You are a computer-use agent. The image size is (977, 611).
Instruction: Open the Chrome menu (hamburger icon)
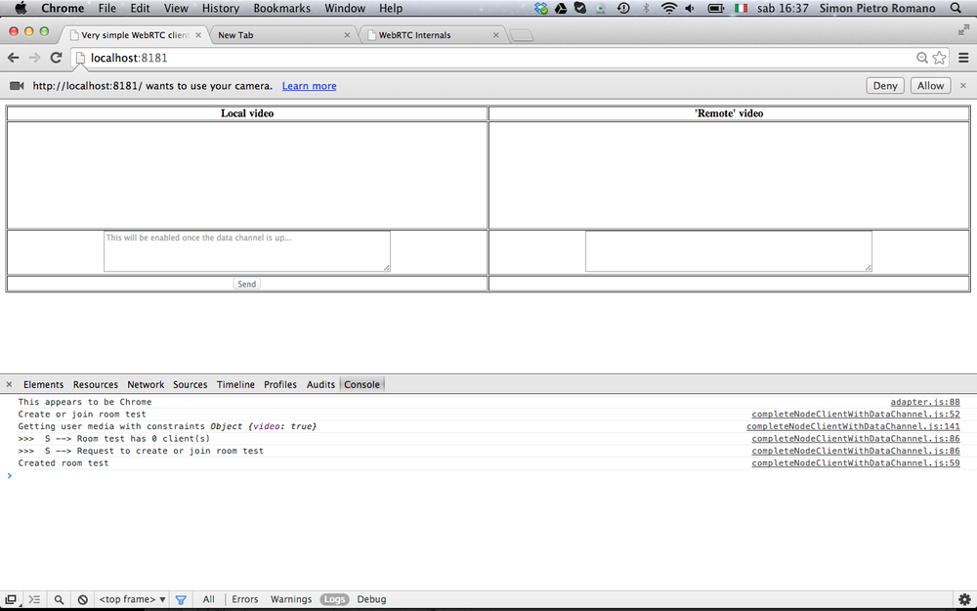[x=963, y=58]
